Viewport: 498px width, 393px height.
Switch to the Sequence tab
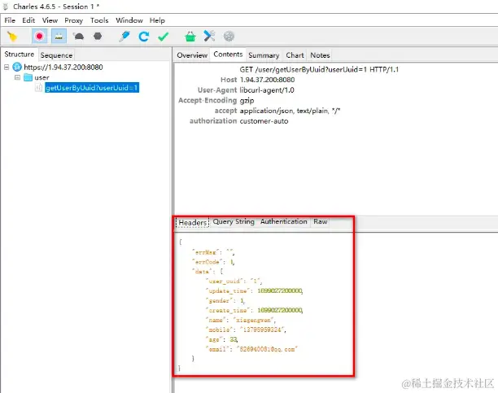click(56, 55)
